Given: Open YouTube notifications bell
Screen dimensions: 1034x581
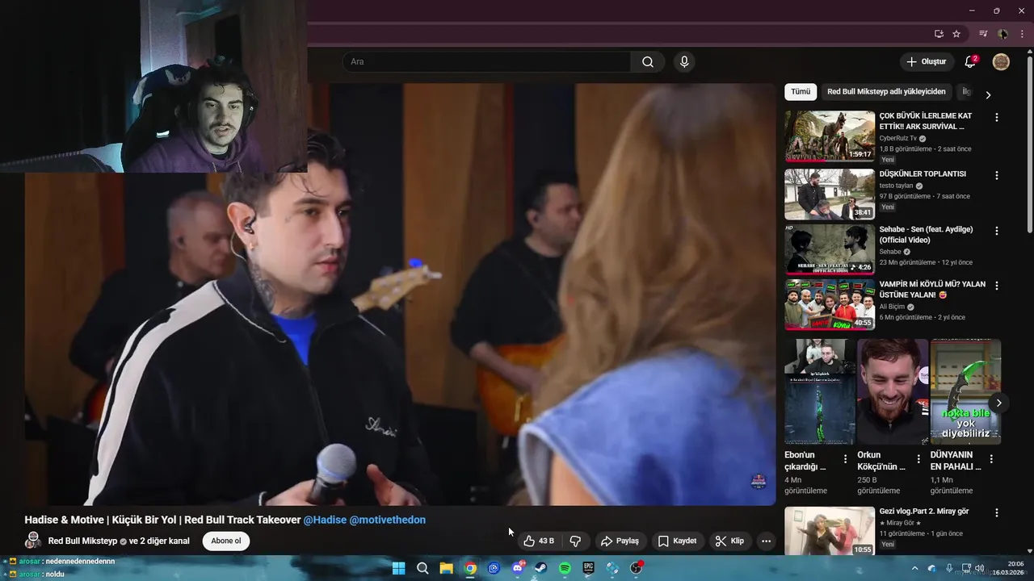Looking at the screenshot, I should [x=970, y=62].
